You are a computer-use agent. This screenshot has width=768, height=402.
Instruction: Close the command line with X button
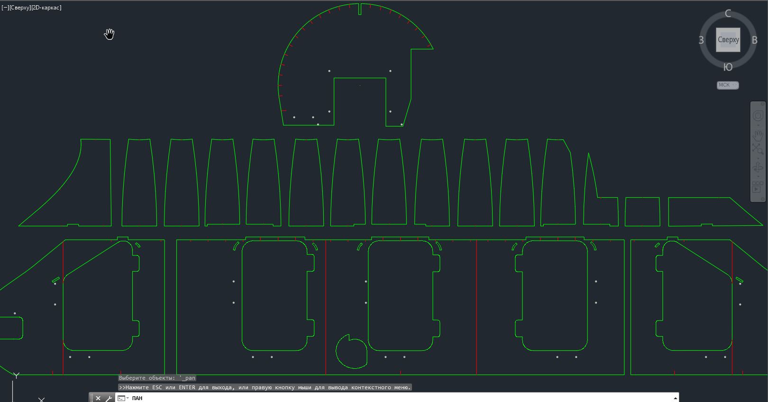pyautogui.click(x=98, y=398)
